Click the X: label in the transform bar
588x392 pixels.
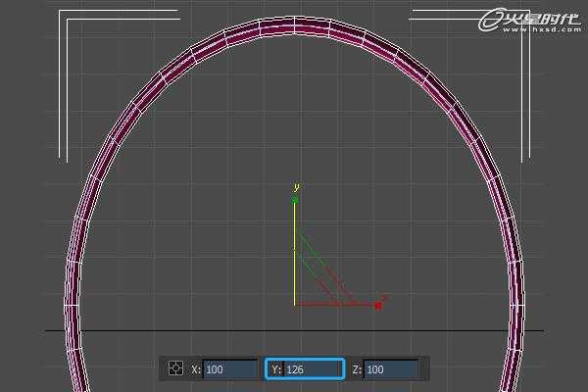pos(196,369)
